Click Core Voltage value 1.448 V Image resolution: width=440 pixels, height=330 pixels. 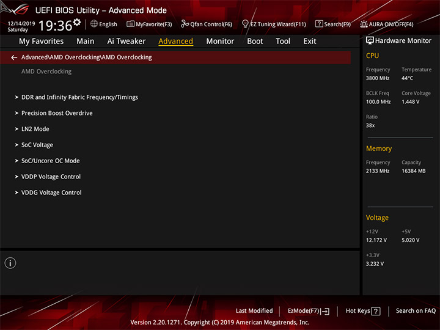[410, 102]
